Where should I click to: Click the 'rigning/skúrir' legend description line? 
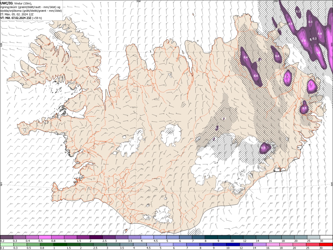(x=31, y=7)
